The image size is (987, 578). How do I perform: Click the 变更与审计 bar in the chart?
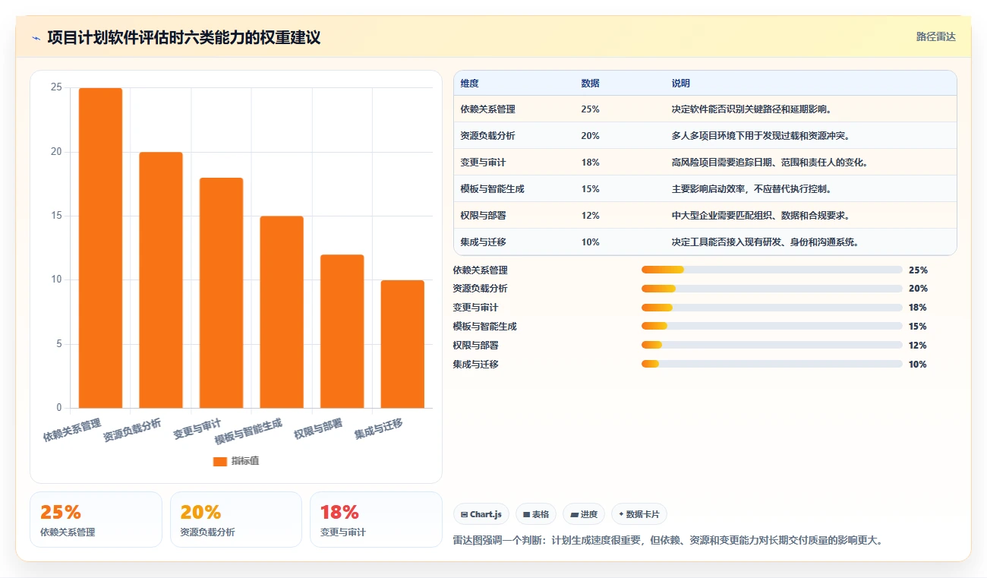pos(221,292)
